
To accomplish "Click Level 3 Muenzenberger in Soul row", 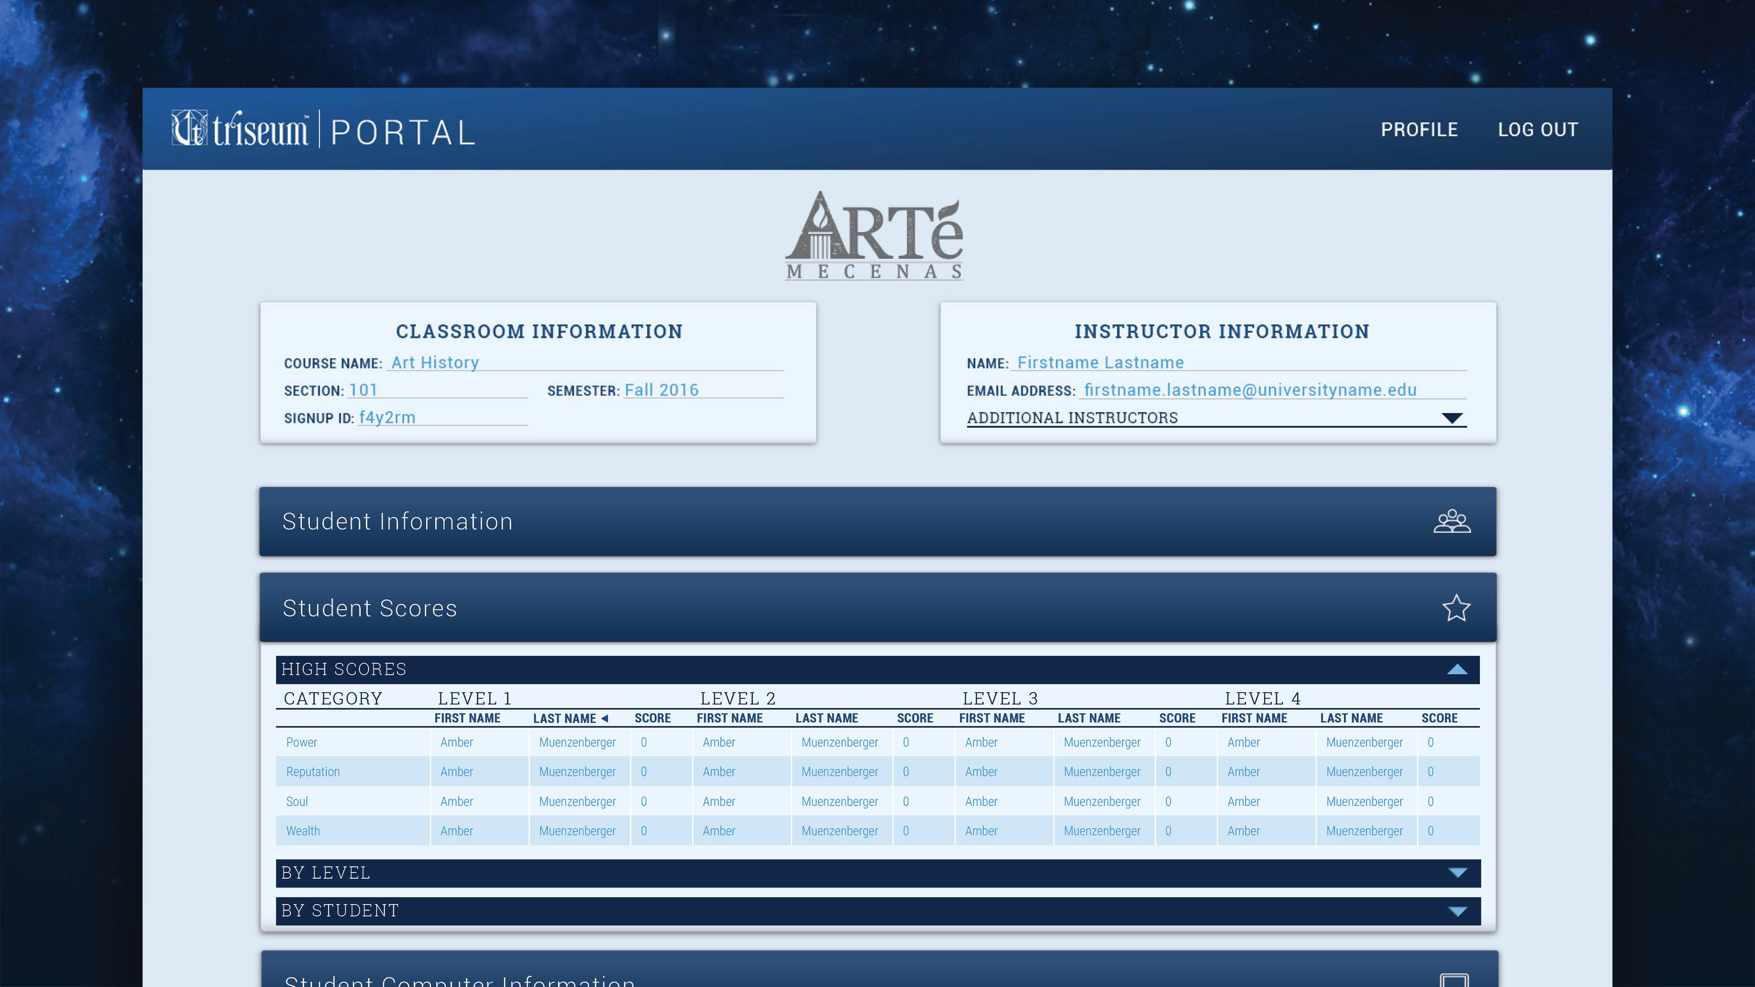I will 1101,802.
